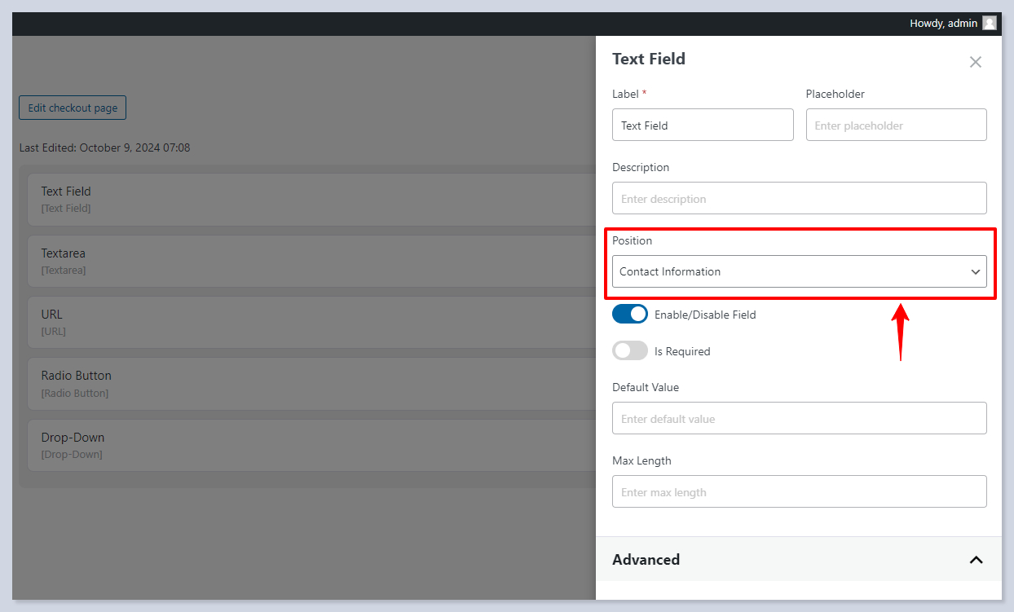Open the Drop-Down field item
Screen dimensions: 1014x612
point(310,445)
